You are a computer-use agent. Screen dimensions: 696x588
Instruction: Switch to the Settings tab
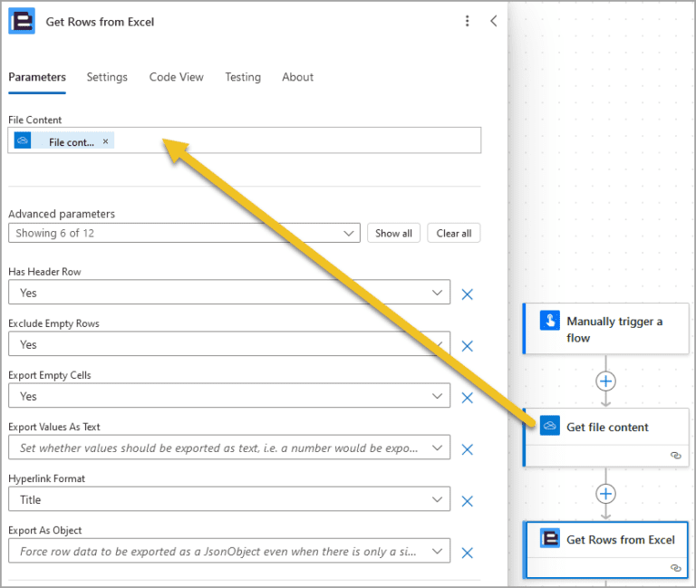pos(107,77)
